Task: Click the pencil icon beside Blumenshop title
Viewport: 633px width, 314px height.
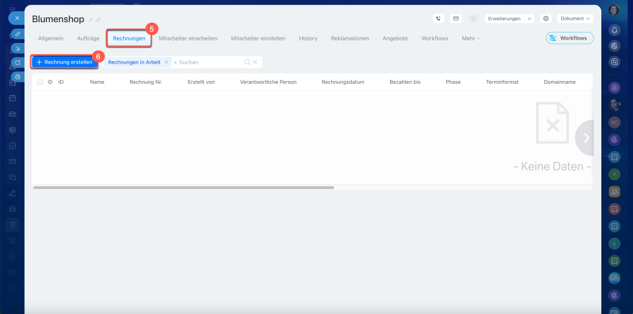Action: coord(90,20)
